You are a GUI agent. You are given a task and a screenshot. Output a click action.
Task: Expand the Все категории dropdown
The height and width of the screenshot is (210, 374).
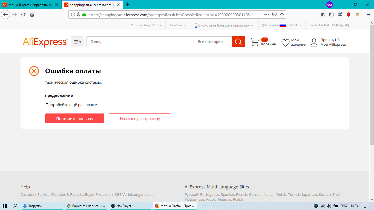point(213,42)
